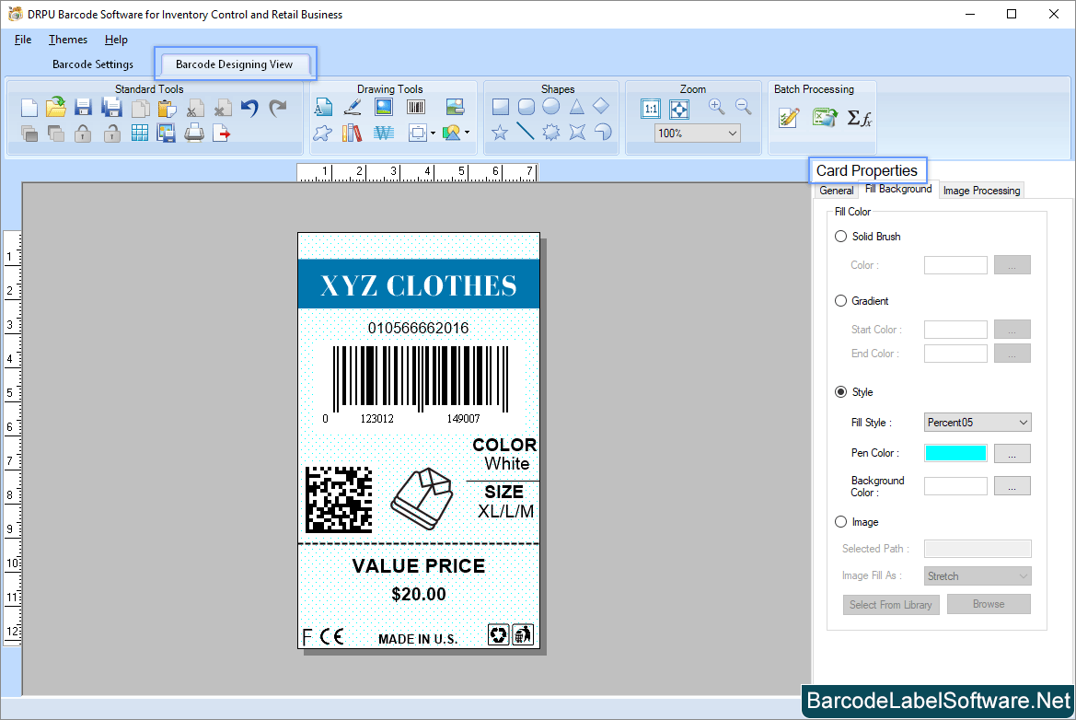Open the Image Fill As dropdown
1076x720 pixels.
point(978,575)
